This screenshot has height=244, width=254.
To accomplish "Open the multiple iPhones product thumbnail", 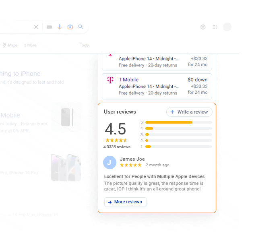I will (x=66, y=167).
